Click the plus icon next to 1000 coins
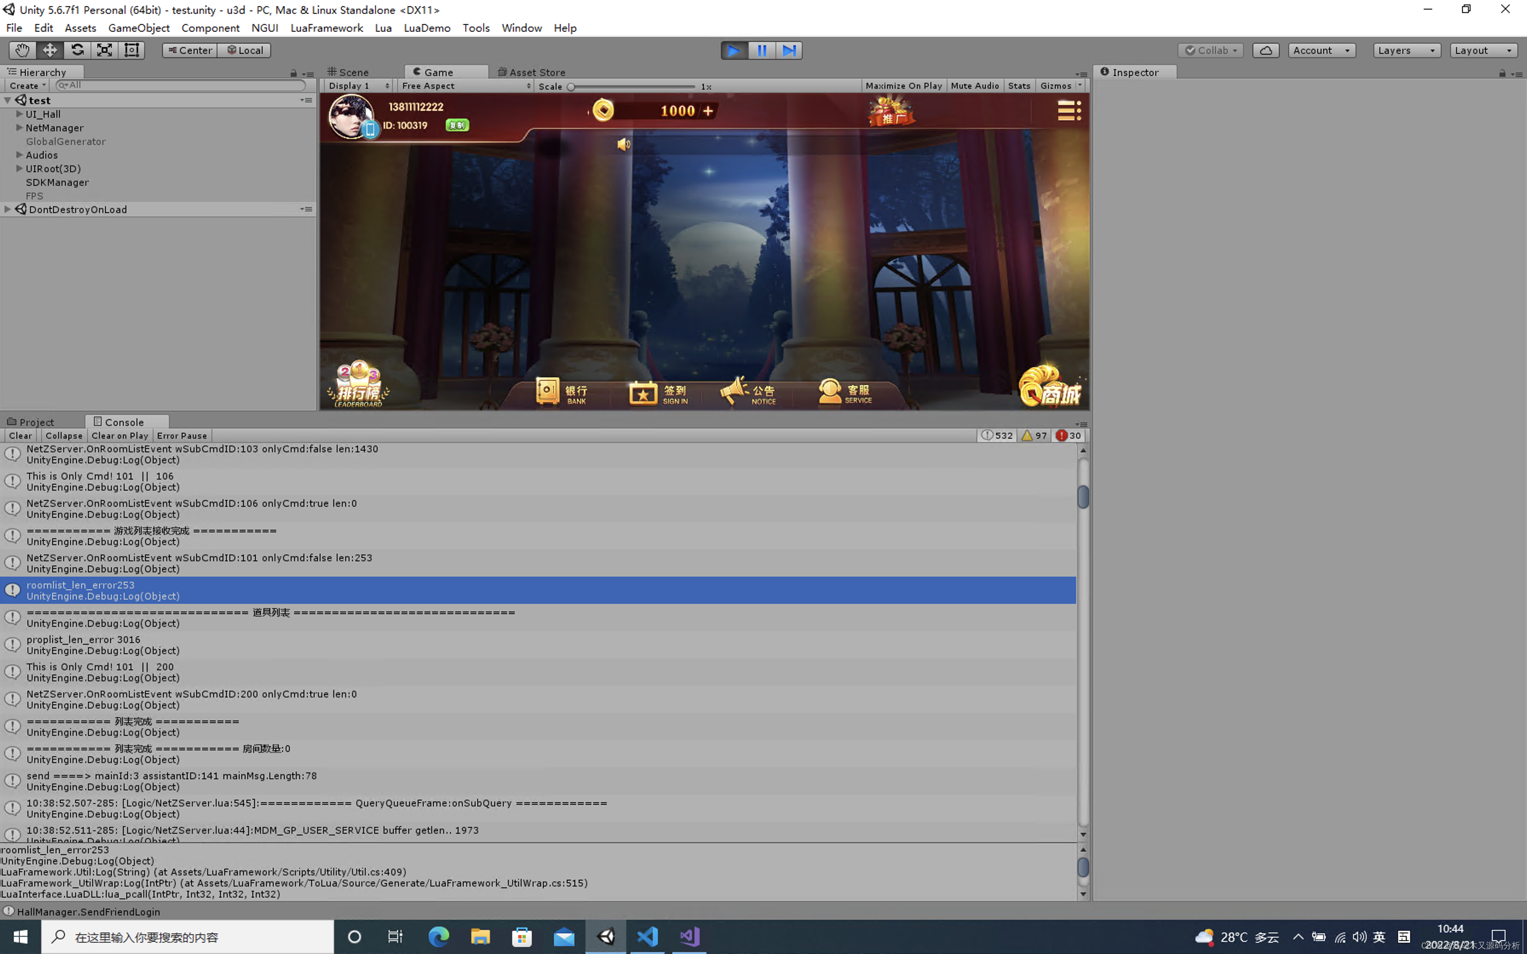Viewport: 1527px width, 954px height. 709,111
